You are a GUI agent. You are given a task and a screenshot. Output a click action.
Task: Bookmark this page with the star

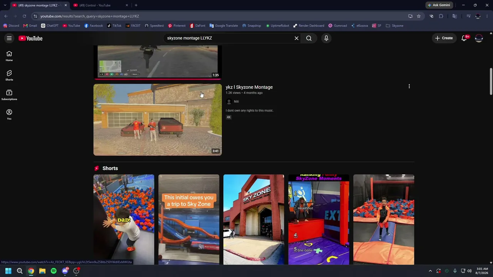(x=419, y=16)
